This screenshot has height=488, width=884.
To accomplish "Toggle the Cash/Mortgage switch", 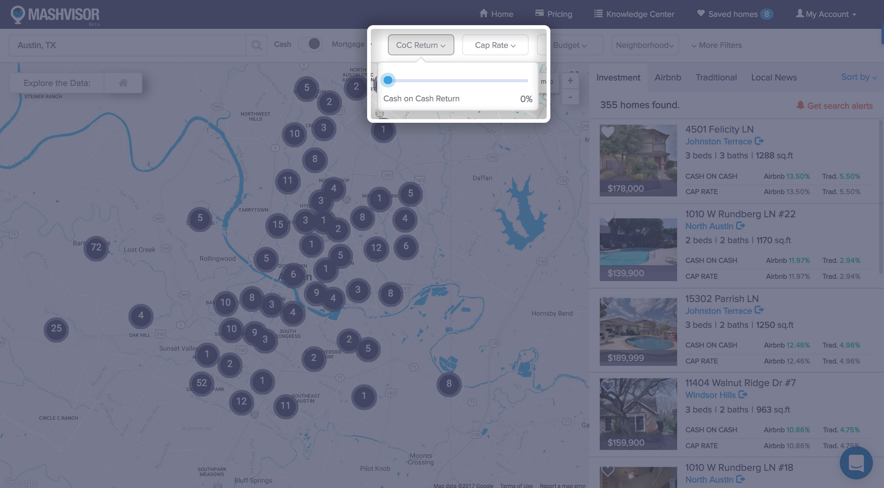I will click(311, 44).
